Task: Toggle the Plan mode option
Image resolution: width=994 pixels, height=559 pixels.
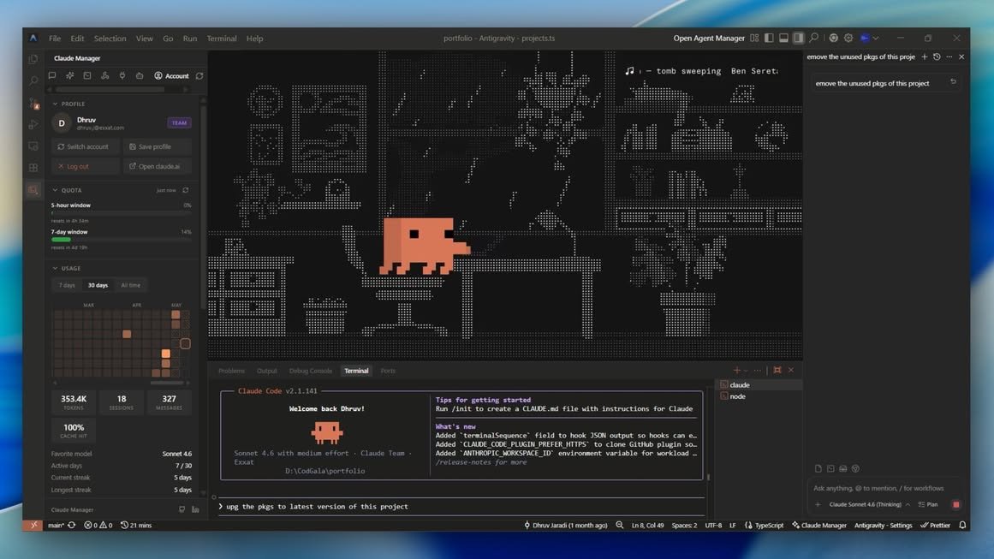Action: tap(928, 504)
